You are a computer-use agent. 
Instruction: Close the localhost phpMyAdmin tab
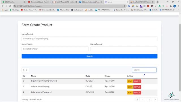point(153,2)
